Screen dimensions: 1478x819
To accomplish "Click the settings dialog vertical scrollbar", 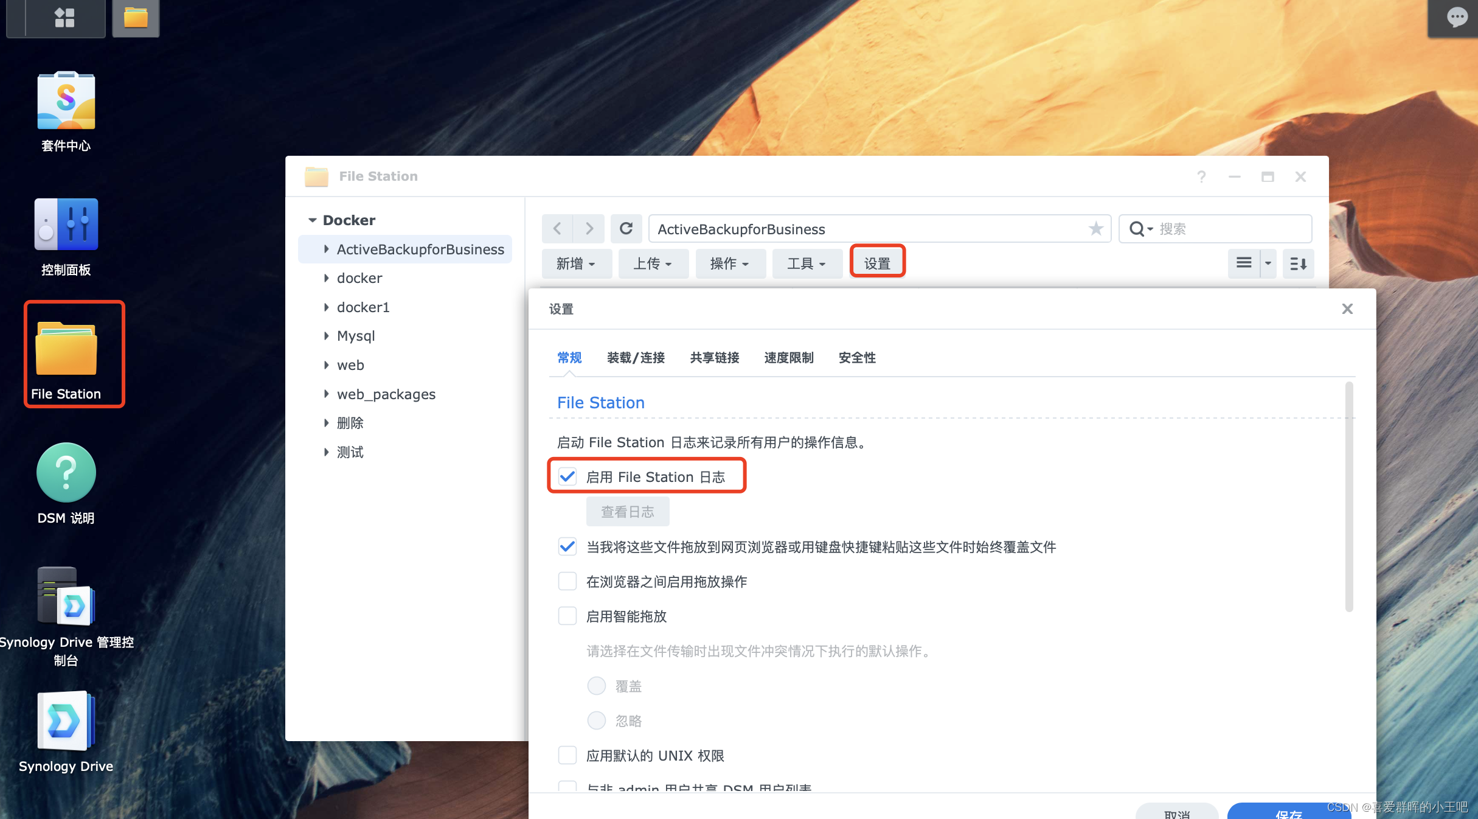I will pos(1348,496).
